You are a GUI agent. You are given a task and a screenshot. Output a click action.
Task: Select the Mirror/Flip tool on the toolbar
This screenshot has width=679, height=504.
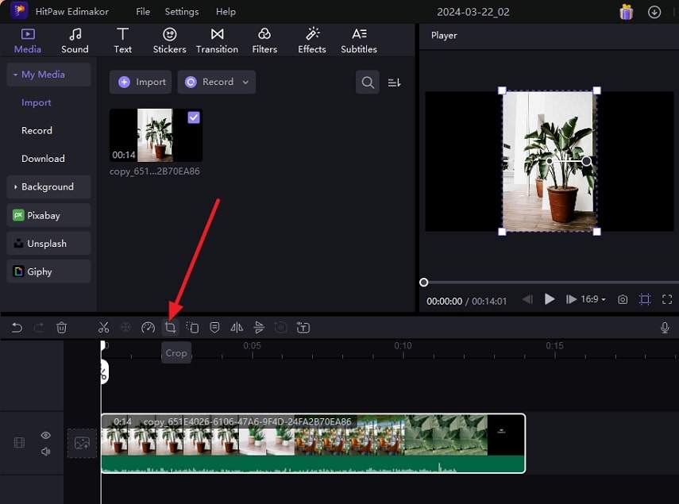pyautogui.click(x=237, y=327)
